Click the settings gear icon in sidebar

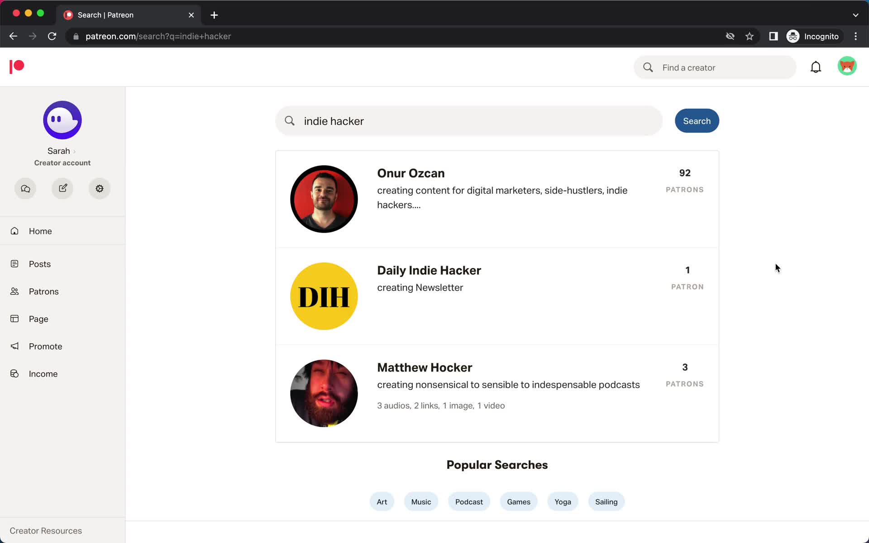coord(100,188)
